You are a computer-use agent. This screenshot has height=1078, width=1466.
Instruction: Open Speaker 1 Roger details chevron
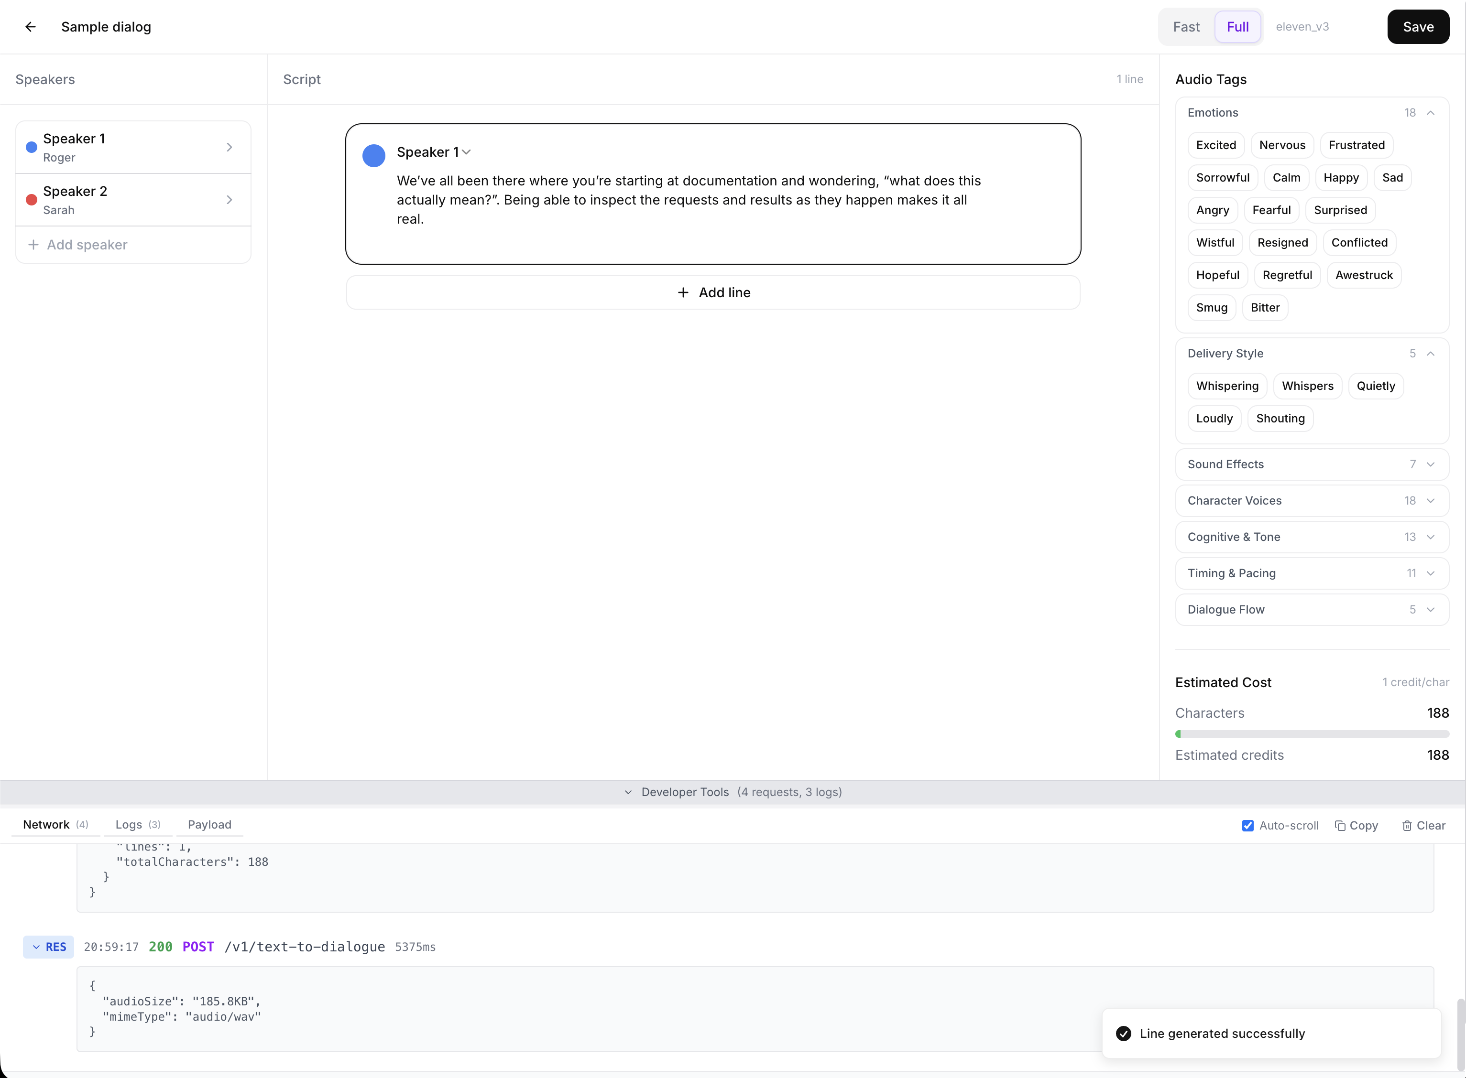coord(229,148)
